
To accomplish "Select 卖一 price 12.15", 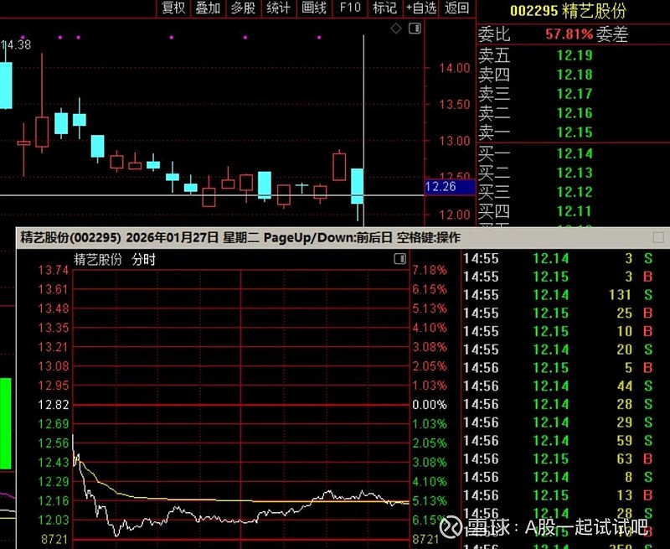I will (x=575, y=132).
